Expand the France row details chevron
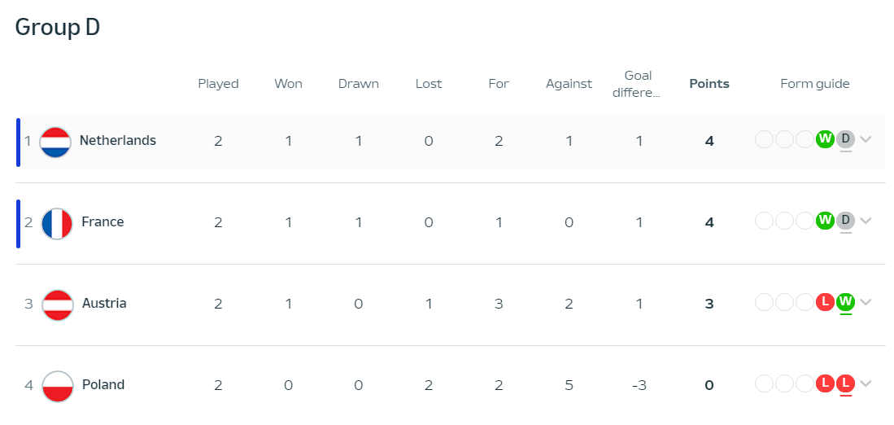Image resolution: width=894 pixels, height=425 pixels. click(x=866, y=221)
